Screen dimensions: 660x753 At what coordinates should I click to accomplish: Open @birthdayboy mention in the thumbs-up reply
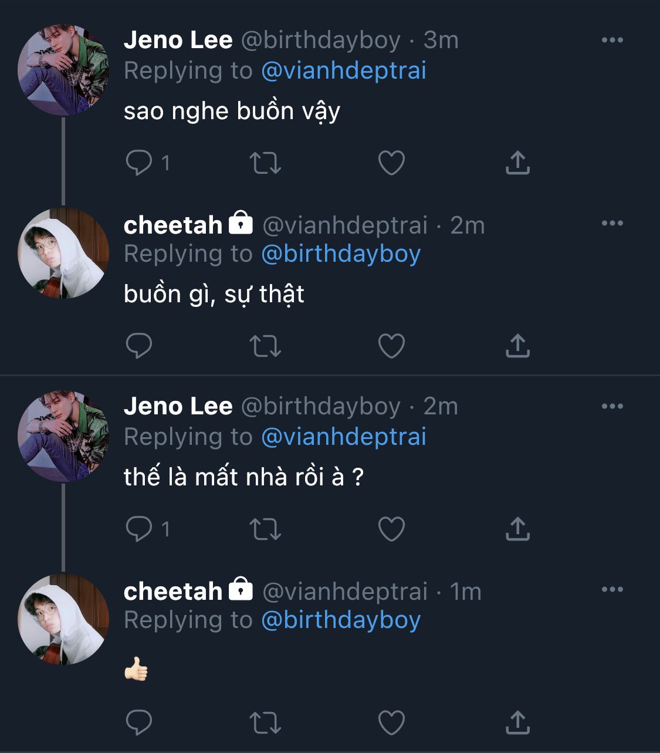(x=340, y=620)
